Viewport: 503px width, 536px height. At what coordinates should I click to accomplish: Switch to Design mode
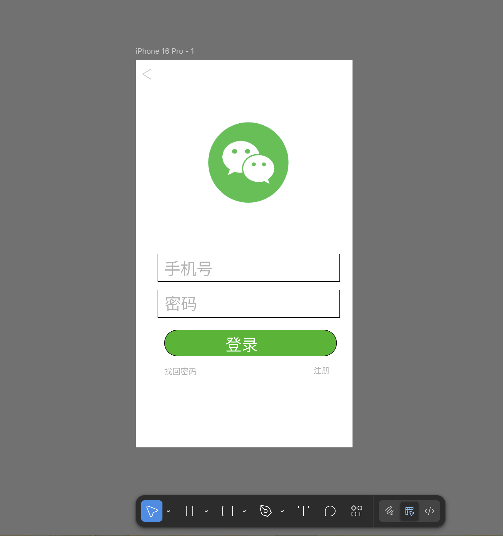click(x=409, y=511)
